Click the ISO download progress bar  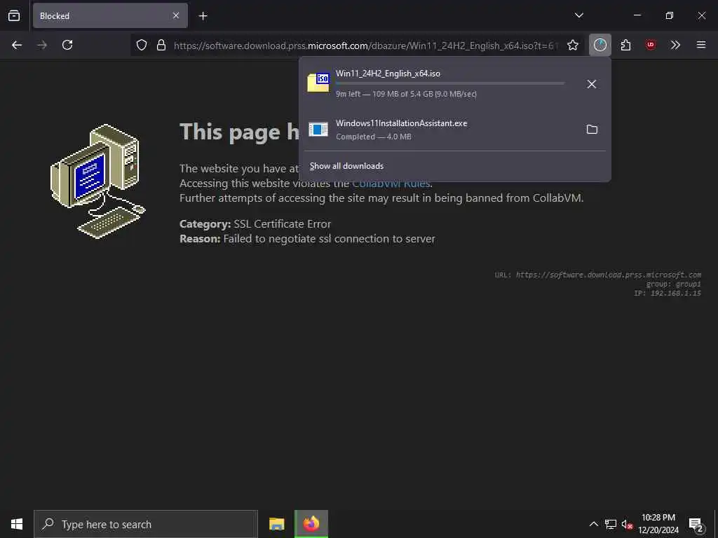coord(450,84)
